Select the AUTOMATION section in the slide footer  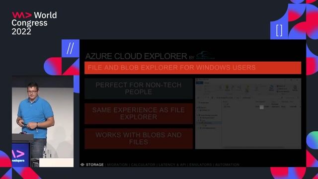tap(227, 165)
